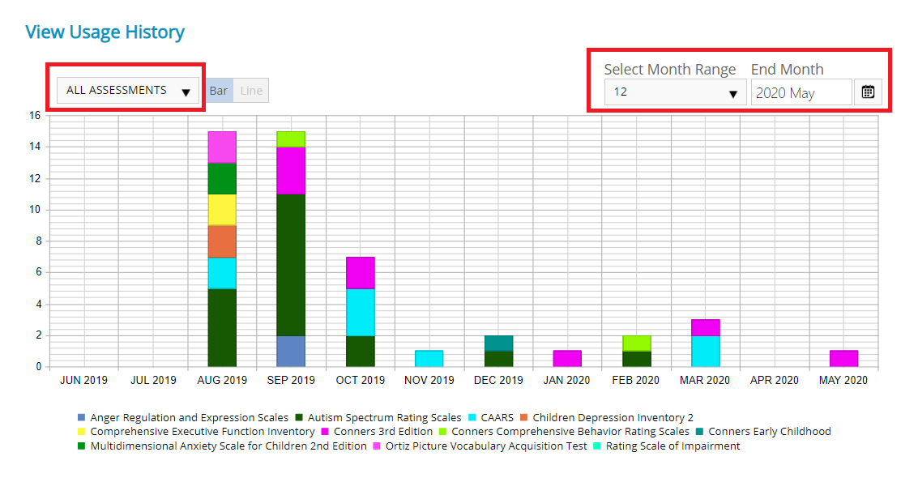Toggle Conners Comprehensive Behavior Rating Scales legend label

[x=570, y=432]
